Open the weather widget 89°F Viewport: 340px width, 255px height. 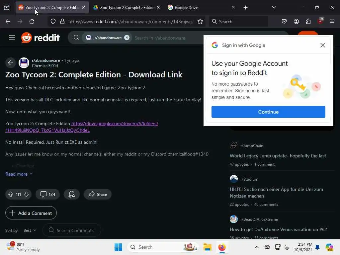click(23, 247)
